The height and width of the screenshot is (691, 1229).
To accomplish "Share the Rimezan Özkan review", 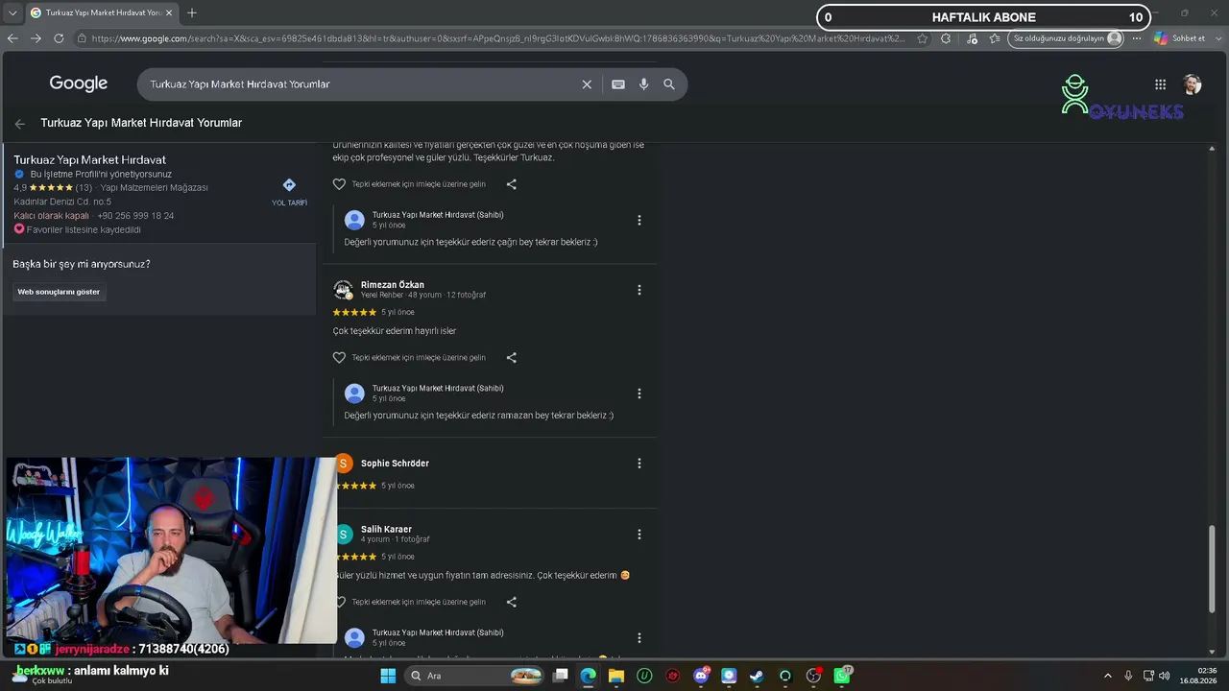I will coord(511,358).
